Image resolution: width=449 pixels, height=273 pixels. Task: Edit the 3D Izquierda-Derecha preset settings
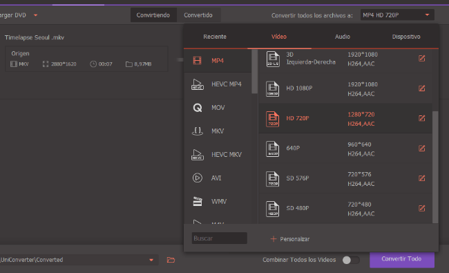(422, 59)
